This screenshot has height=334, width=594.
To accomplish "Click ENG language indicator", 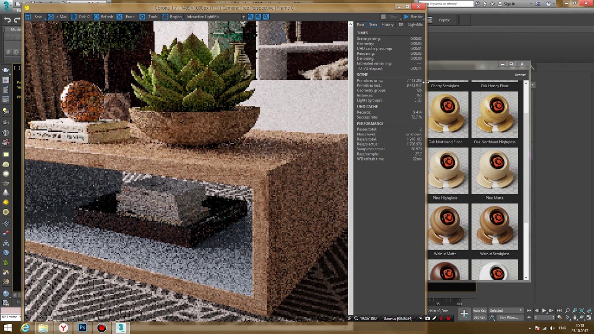I will pos(562,328).
